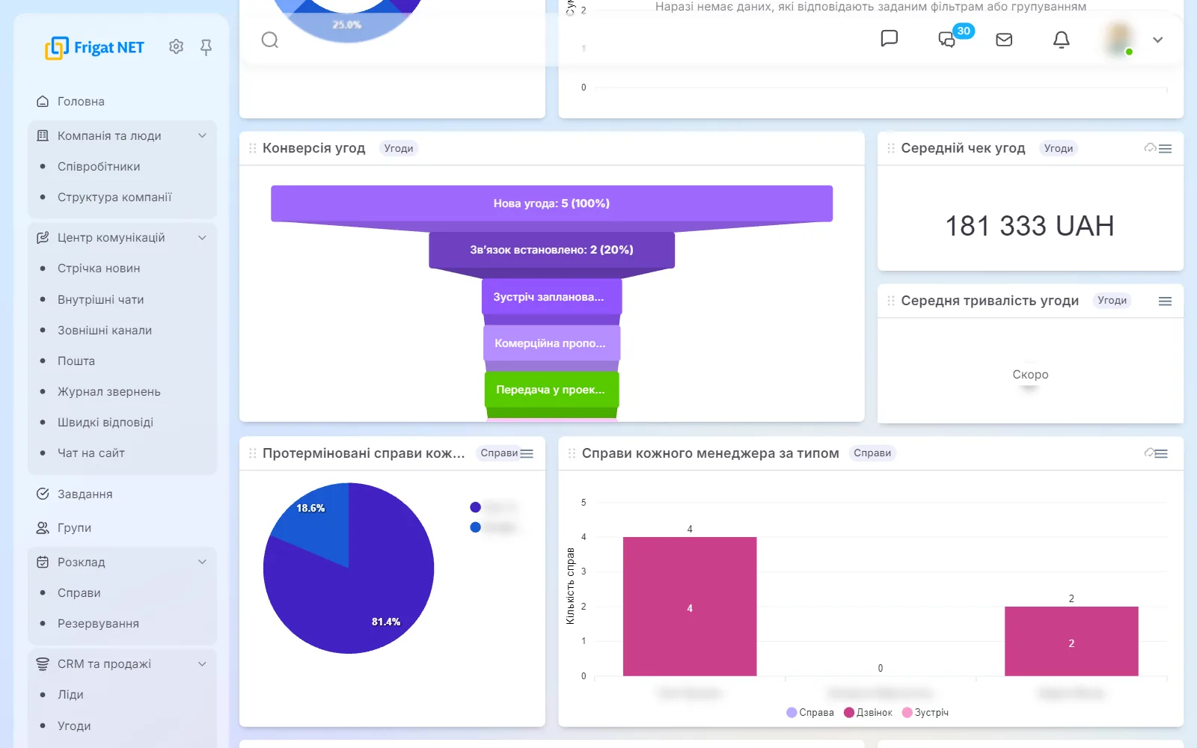Open the notifications bell icon

[1061, 40]
